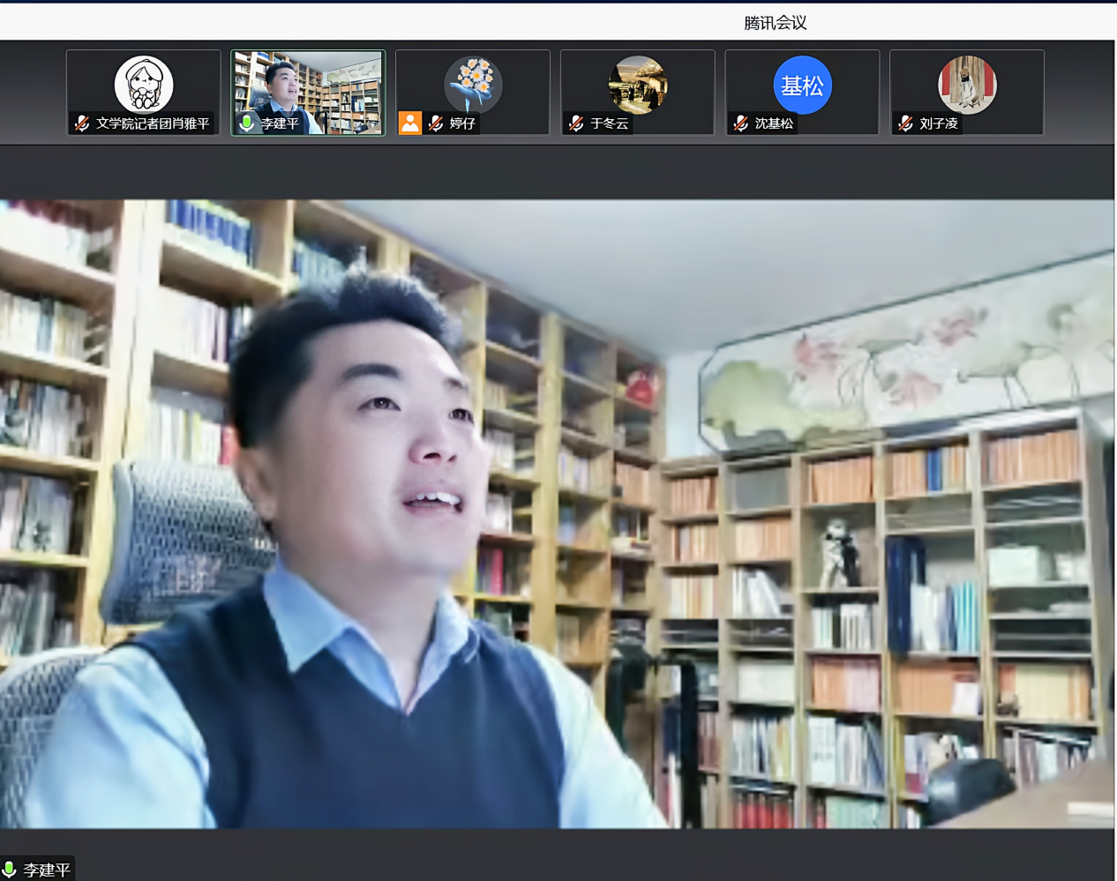Image resolution: width=1117 pixels, height=881 pixels.
Task: Click muted mic icon beside 于冬云
Action: click(576, 123)
